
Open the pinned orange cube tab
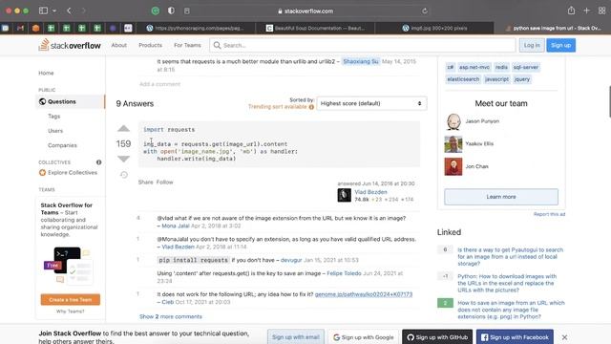coord(35,28)
